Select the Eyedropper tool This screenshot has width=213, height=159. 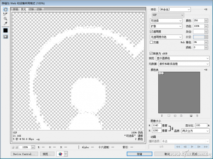click(x=5, y=24)
